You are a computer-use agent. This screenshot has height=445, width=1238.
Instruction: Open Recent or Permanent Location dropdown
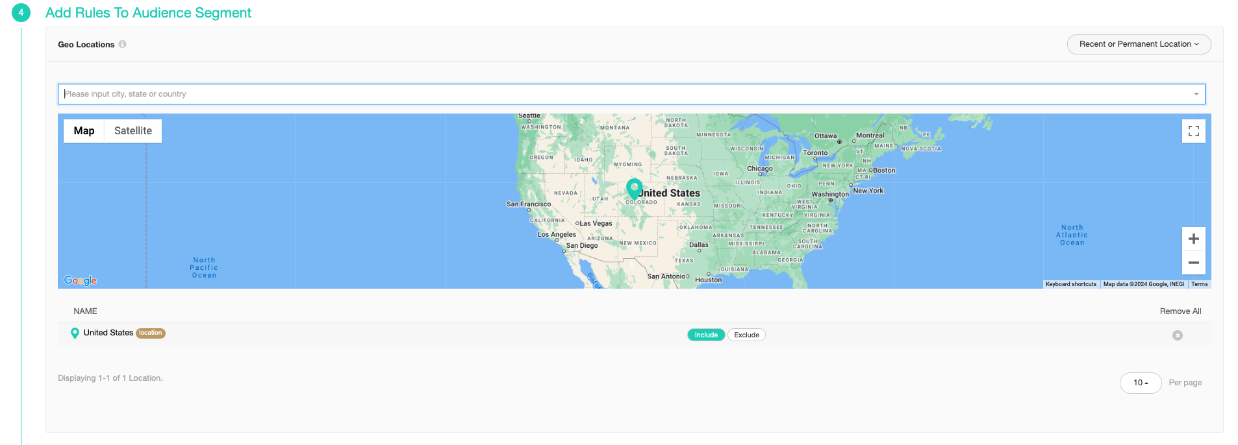[1139, 44]
